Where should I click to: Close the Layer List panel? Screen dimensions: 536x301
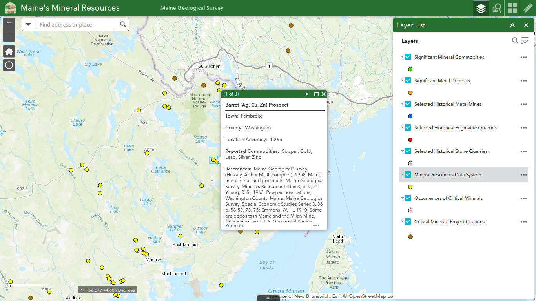click(x=526, y=25)
